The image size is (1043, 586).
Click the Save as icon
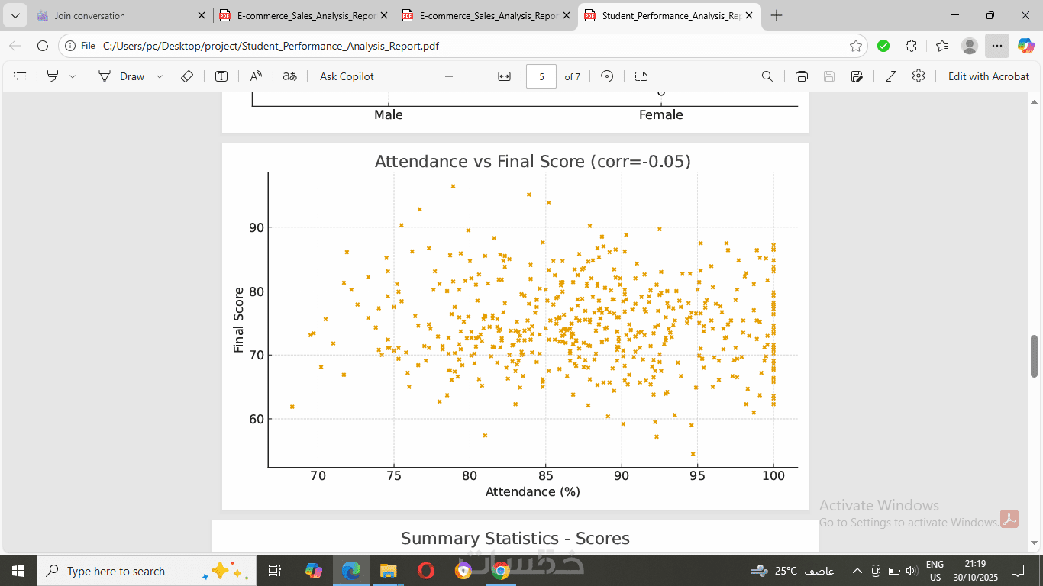pyautogui.click(x=857, y=76)
